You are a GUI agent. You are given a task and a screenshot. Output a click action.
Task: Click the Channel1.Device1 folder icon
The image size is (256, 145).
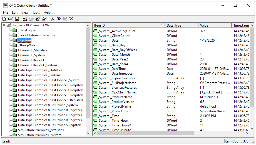tap(15, 60)
